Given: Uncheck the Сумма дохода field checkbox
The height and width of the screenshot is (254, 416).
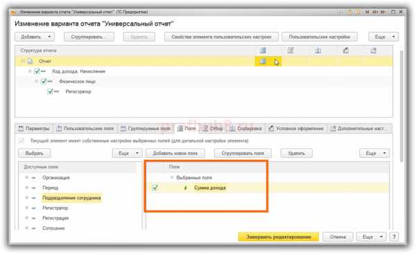Looking at the screenshot, I should (x=155, y=188).
